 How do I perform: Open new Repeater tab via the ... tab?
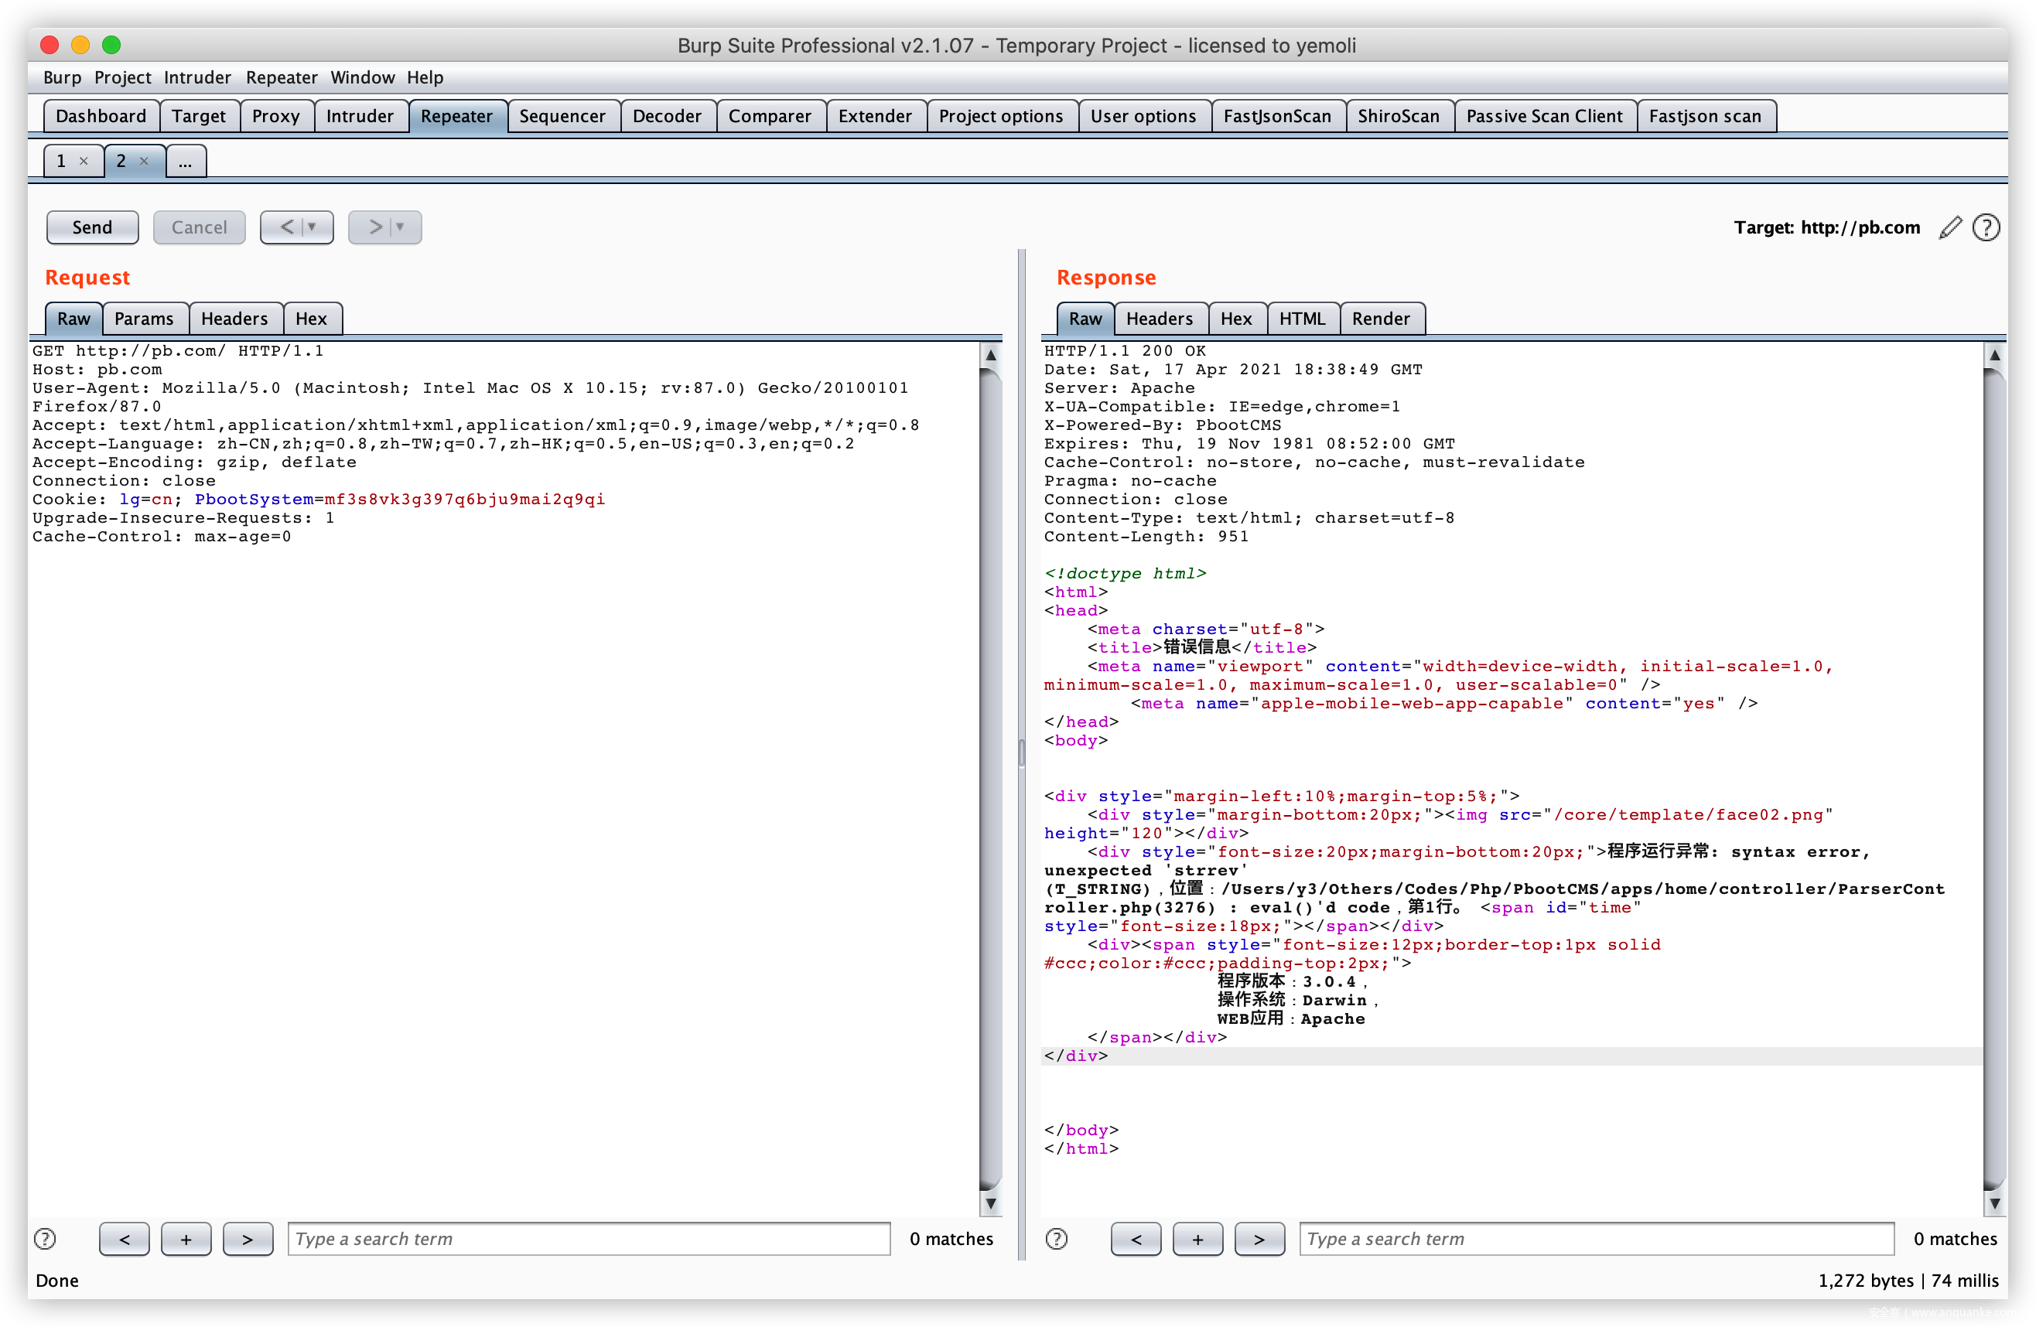point(185,161)
